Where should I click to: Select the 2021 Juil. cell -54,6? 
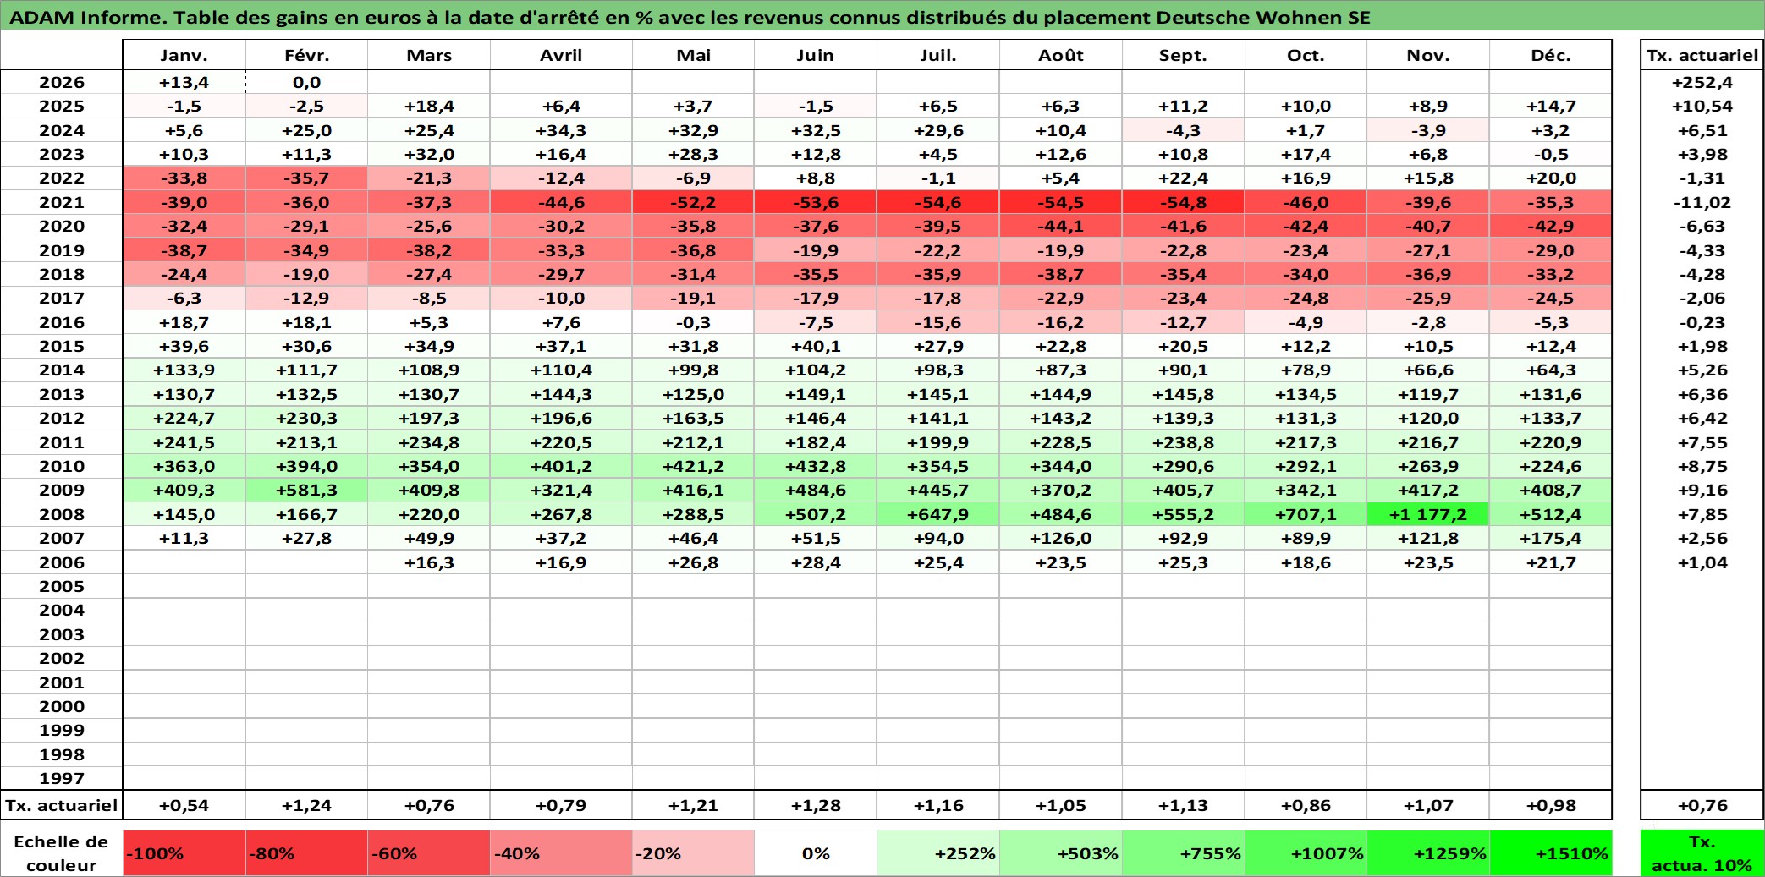click(x=938, y=202)
